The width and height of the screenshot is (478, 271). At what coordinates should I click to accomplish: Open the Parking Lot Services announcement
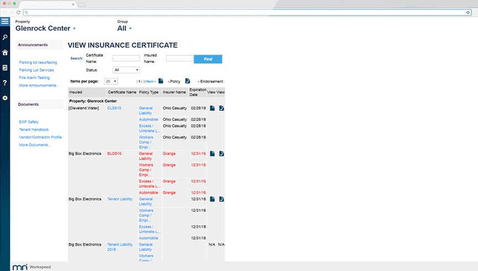(x=36, y=70)
